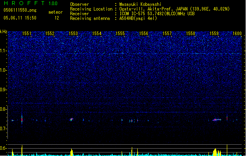Viewport: 246px width, 156px height.
Task: Click the 1558 time marker
Action: (190, 34)
